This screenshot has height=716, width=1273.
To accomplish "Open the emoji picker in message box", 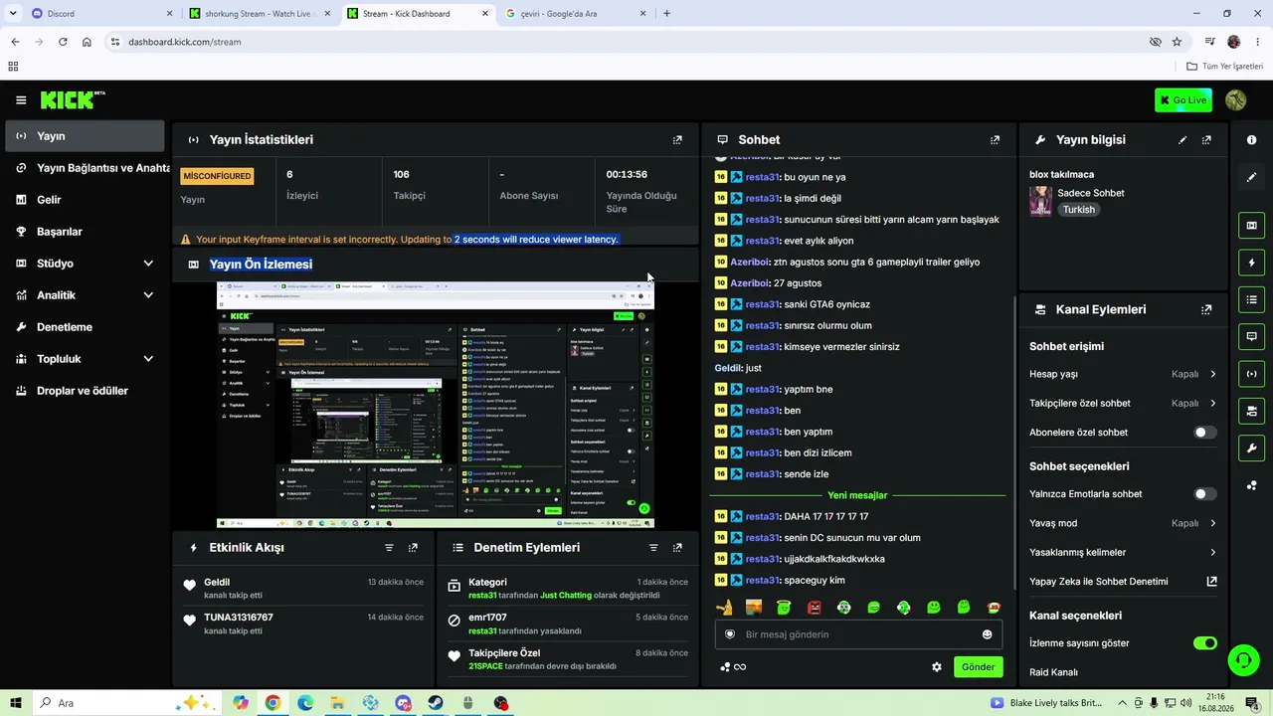I will [987, 634].
